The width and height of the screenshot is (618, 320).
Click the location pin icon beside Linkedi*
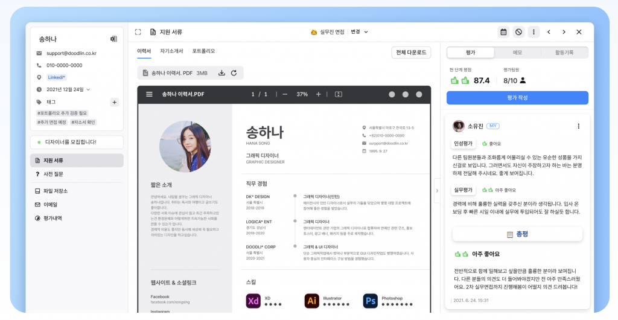(39, 77)
